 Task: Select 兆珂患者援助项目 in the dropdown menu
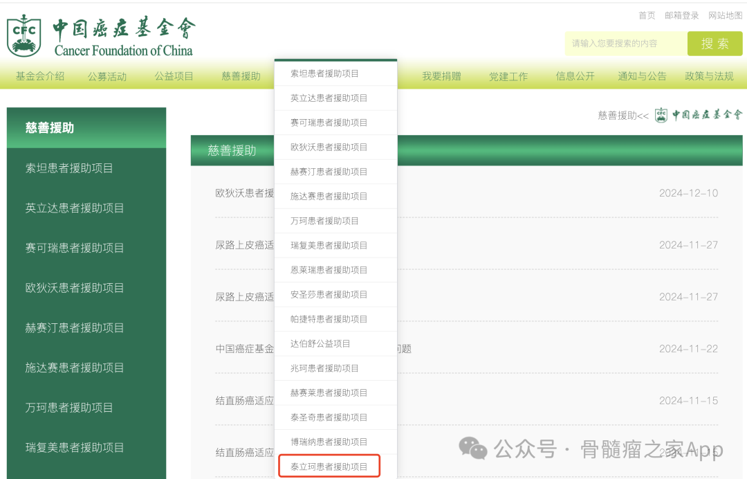[336, 368]
